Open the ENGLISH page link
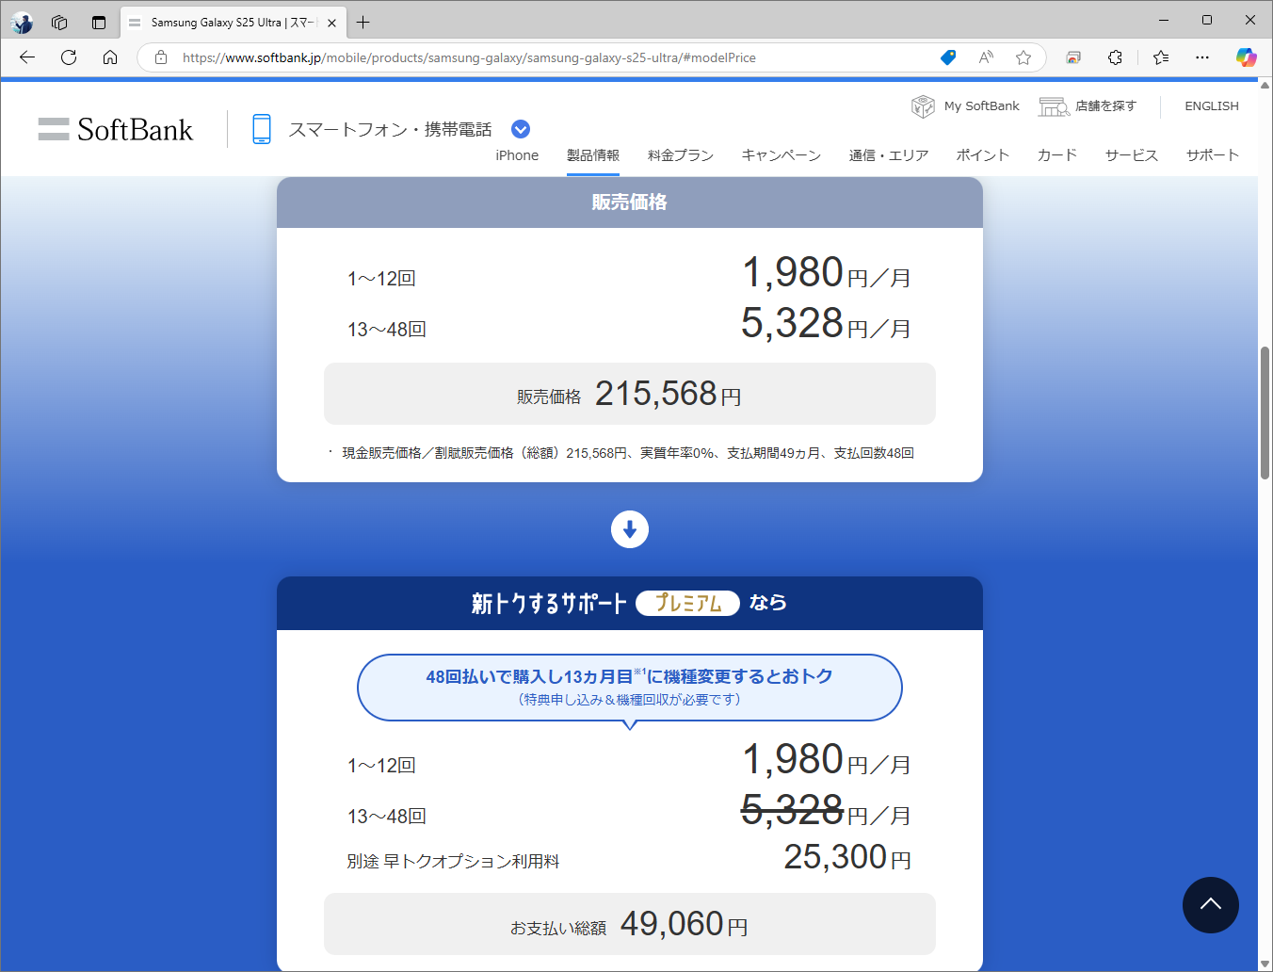This screenshot has height=972, width=1273. click(x=1212, y=105)
